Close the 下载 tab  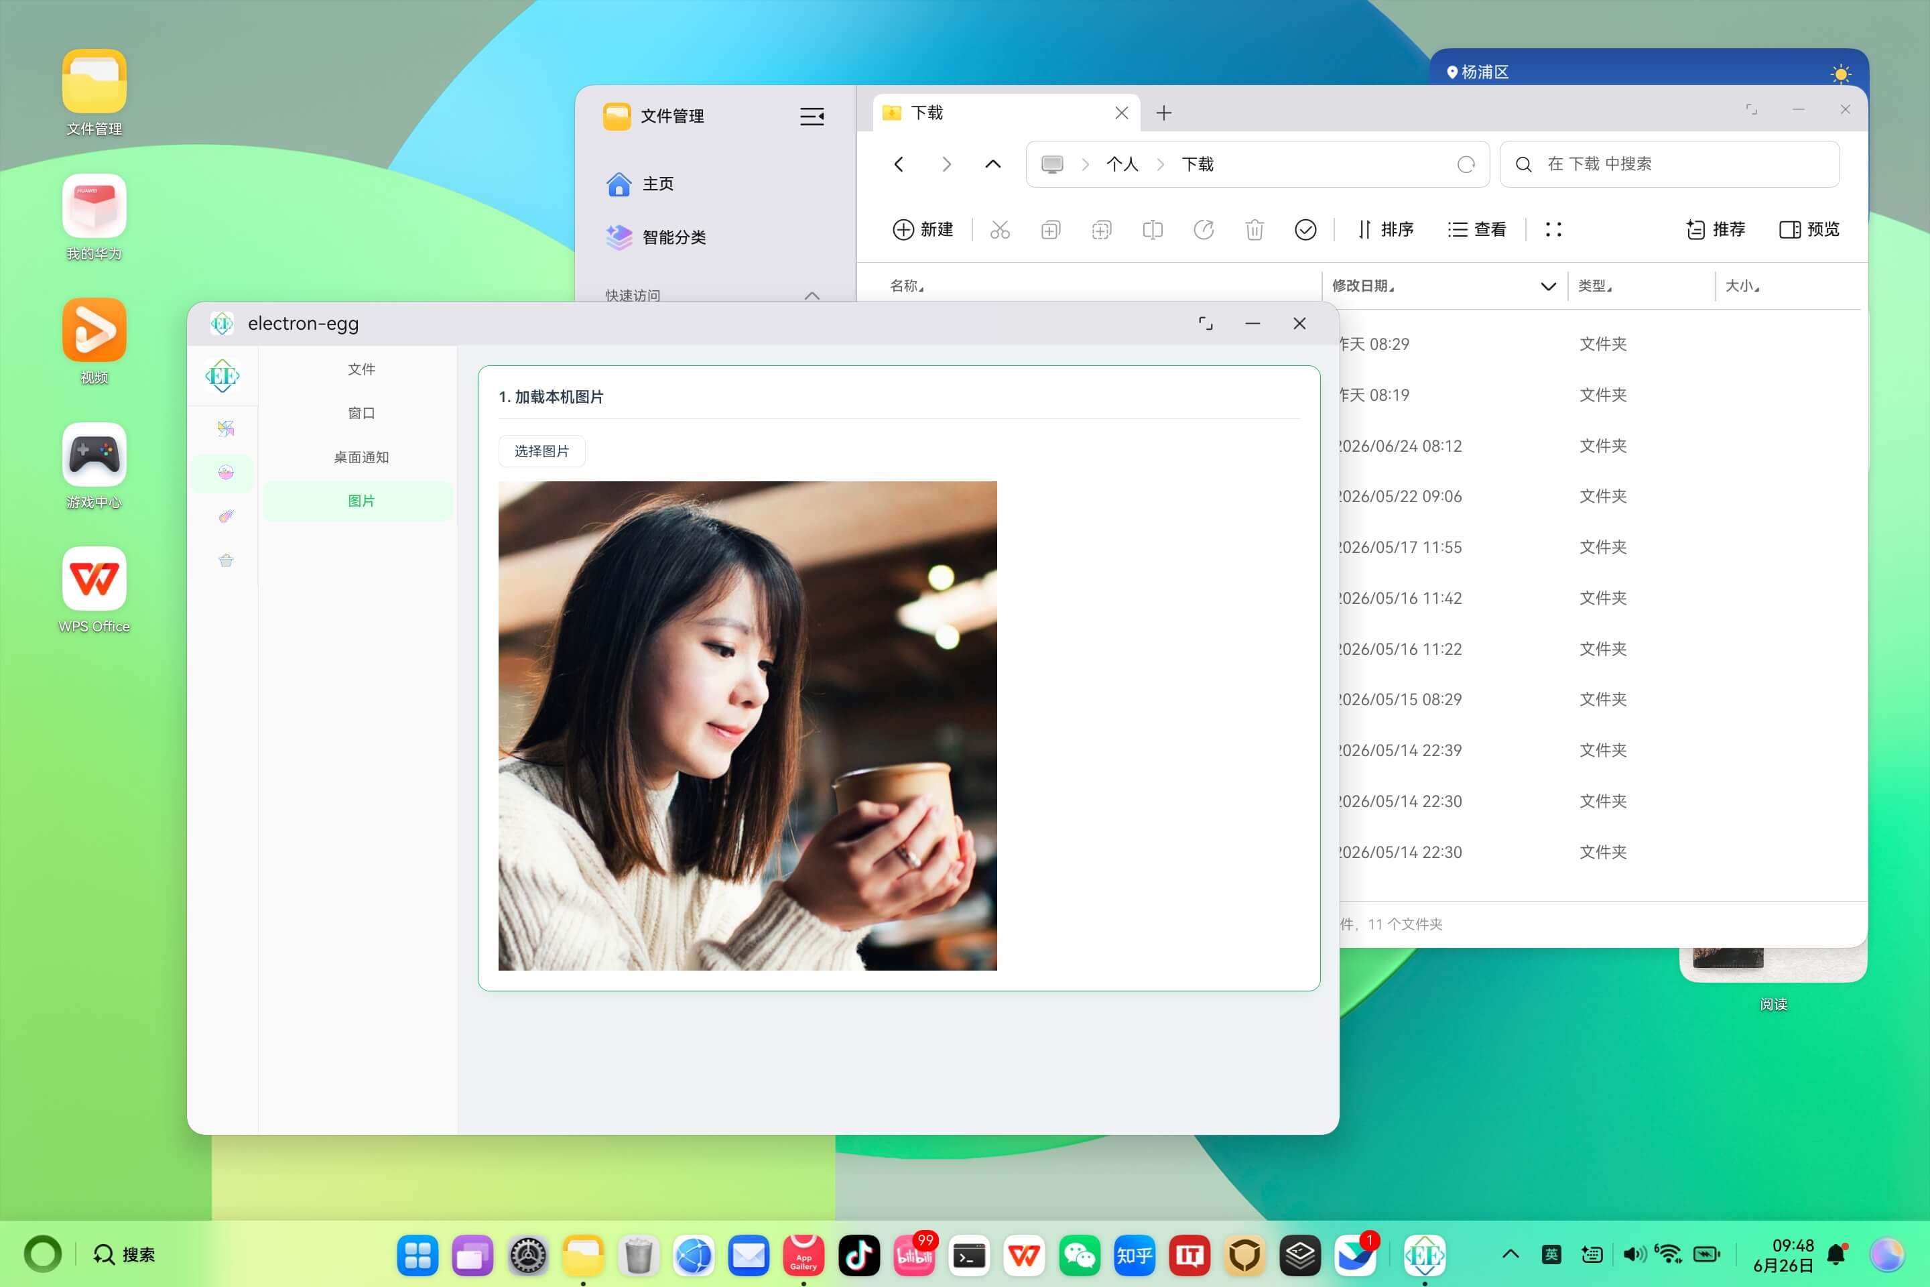click(1121, 113)
